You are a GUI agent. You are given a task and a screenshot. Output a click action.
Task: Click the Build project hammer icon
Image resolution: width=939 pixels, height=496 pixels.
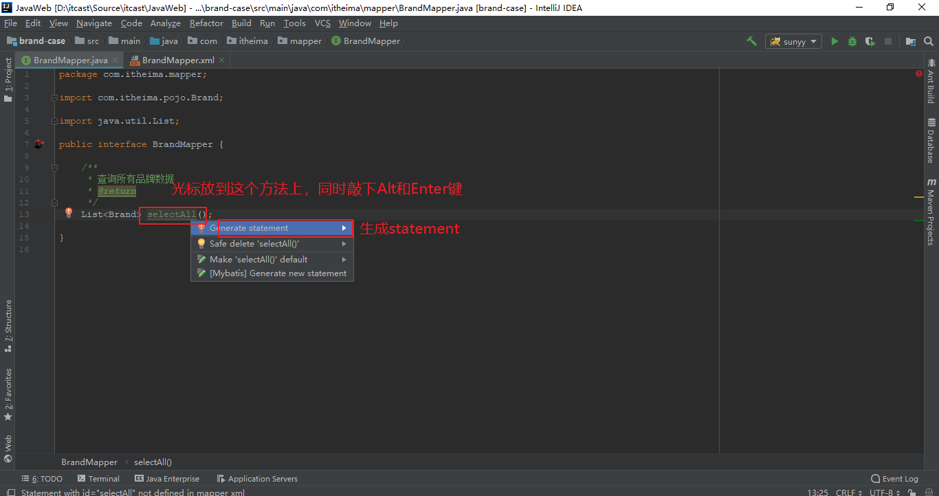751,41
